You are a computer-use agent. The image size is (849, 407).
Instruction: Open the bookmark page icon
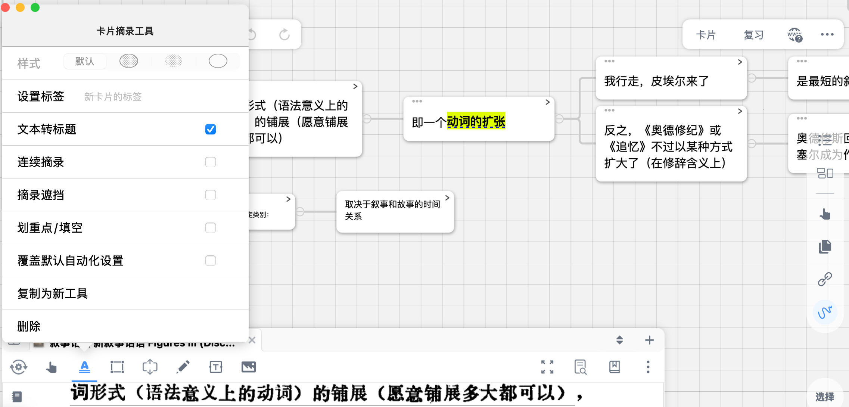click(615, 367)
